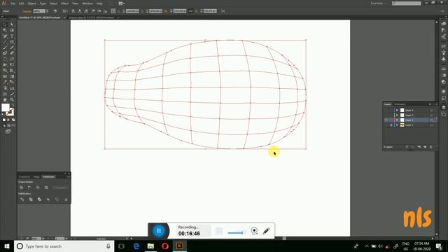Screen dimensions: 448x252
Task: Click Unite in Pathfinder shape modes
Action: click(x=22, y=188)
